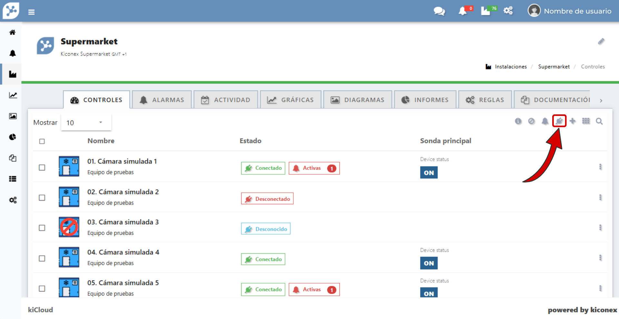Switch to the ALARMAS tab

(162, 100)
